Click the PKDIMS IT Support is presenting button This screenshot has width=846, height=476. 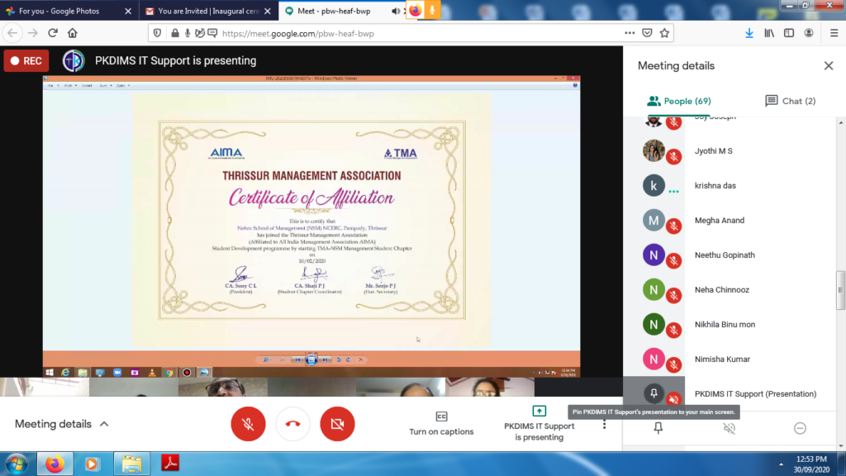point(539,424)
